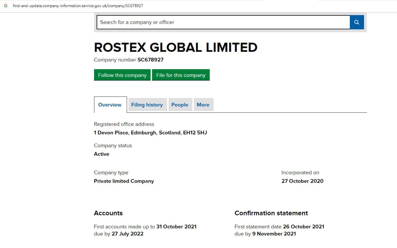
Task: Click the incorporation date 27 October 2020
Action: (x=302, y=181)
